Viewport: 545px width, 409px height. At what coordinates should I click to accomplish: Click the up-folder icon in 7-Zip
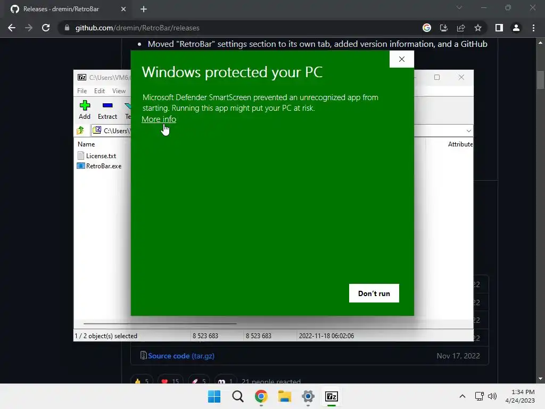[81, 130]
